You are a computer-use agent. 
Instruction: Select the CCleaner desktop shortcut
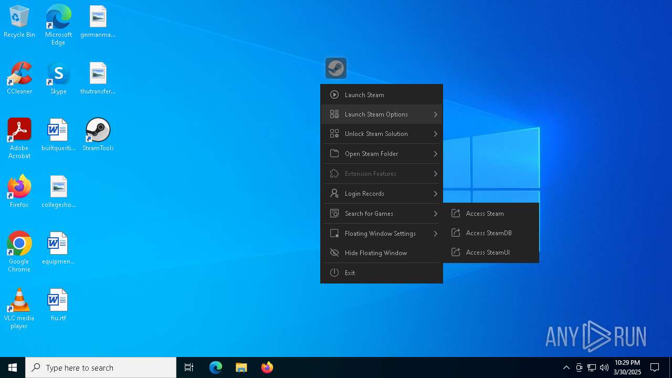tap(19, 78)
